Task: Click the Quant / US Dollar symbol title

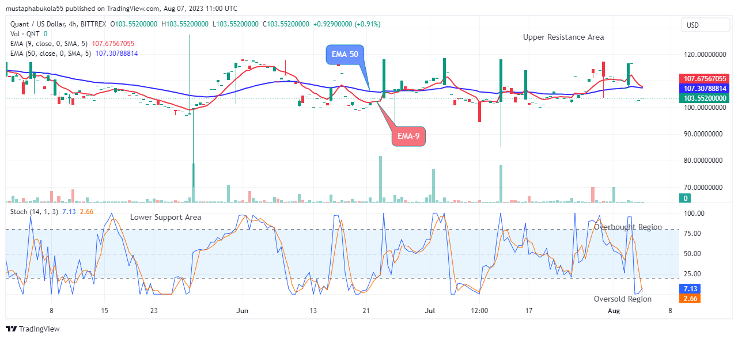Action: pos(58,24)
